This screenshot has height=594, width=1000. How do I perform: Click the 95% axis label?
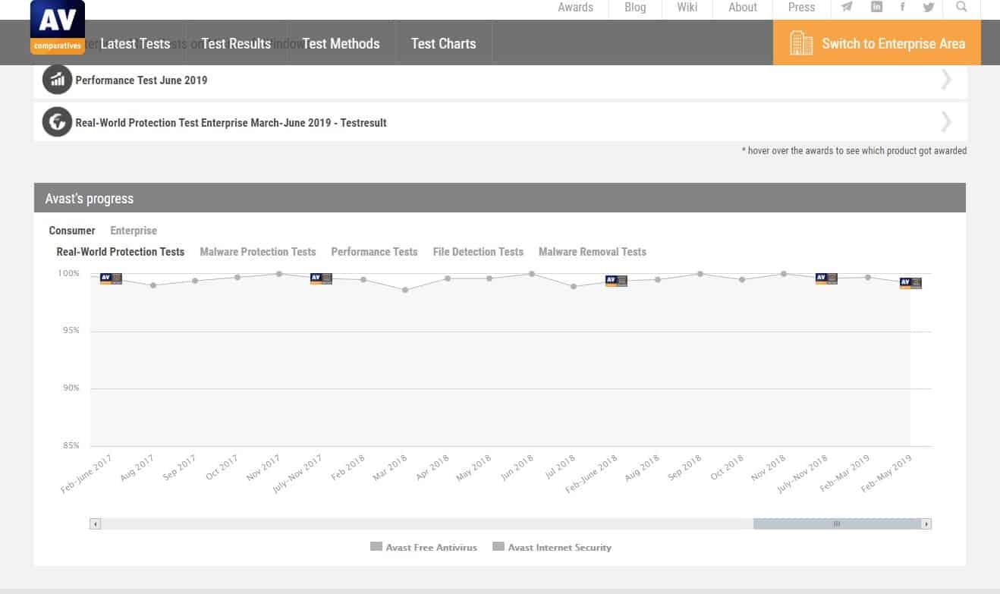[x=70, y=331]
